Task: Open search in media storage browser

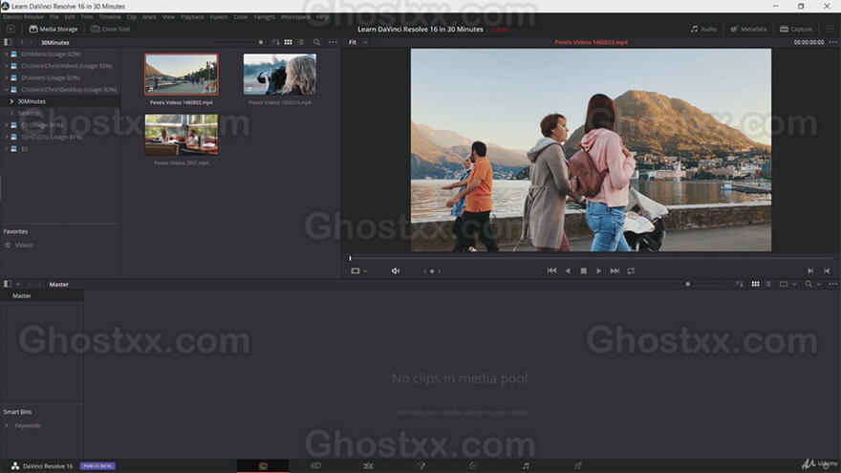Action: [316, 42]
